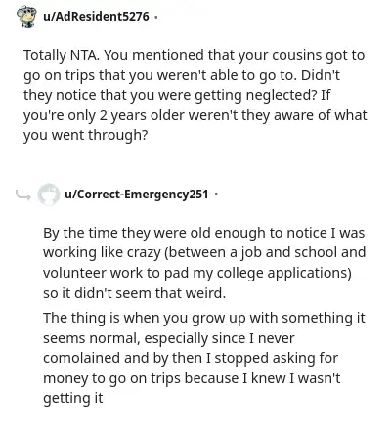Click the dot separator after u/AdResident5276
Screen dimensions: 391x433
click(x=156, y=17)
